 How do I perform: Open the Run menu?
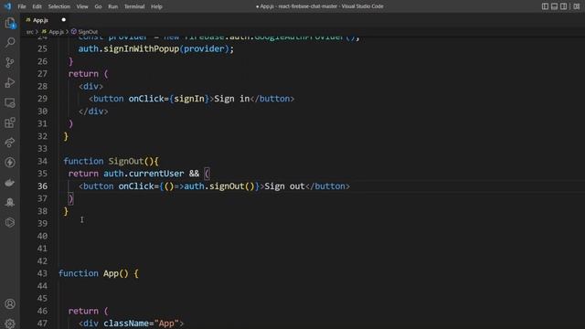112,6
